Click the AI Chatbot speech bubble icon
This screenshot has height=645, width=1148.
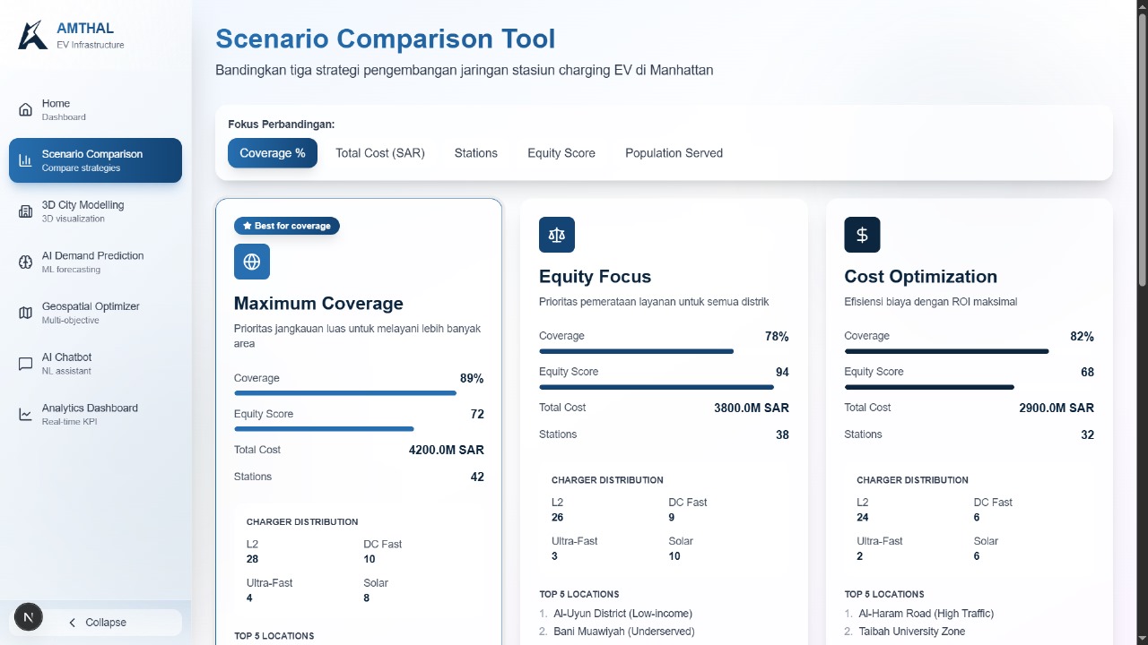(25, 364)
